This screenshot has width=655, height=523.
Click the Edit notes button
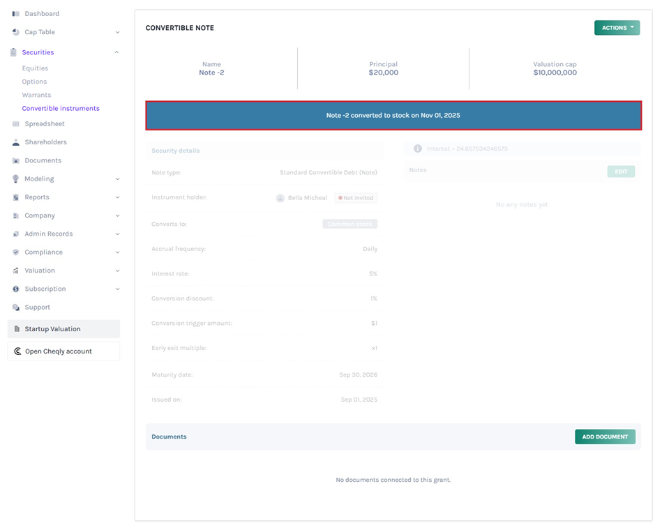tap(620, 172)
